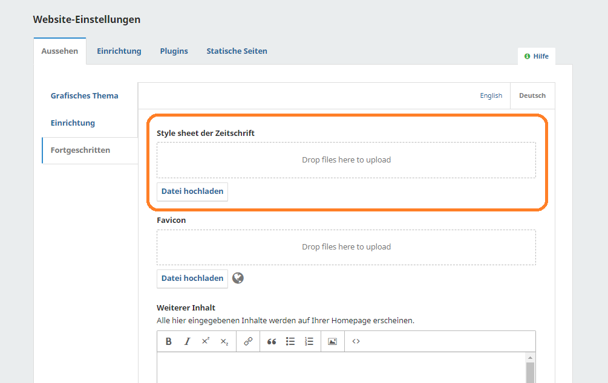Select Grafisches Thema in the side menu

point(84,96)
